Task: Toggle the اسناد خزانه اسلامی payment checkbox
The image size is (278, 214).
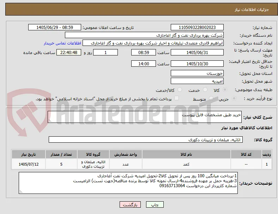Action: (177, 98)
